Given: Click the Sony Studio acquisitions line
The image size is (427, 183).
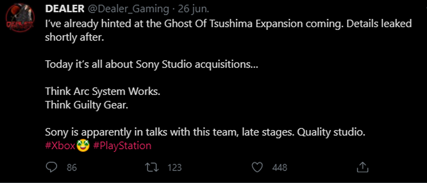Looking at the screenshot, I should tap(149, 64).
